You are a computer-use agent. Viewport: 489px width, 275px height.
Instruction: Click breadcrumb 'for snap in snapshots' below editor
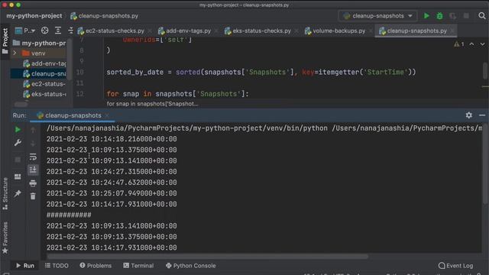152,104
